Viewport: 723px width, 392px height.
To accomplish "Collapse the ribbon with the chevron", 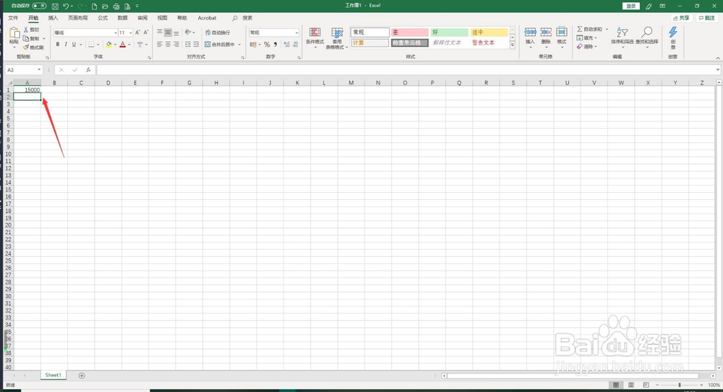I will 717,58.
